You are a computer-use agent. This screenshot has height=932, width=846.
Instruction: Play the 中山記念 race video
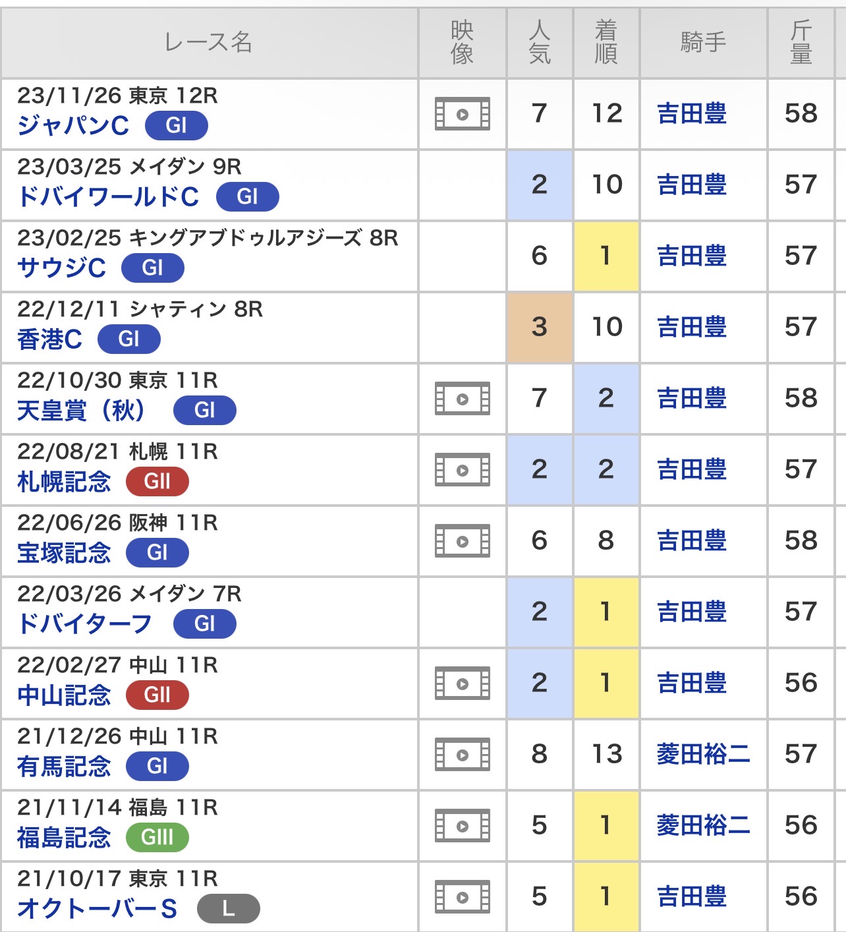462,684
